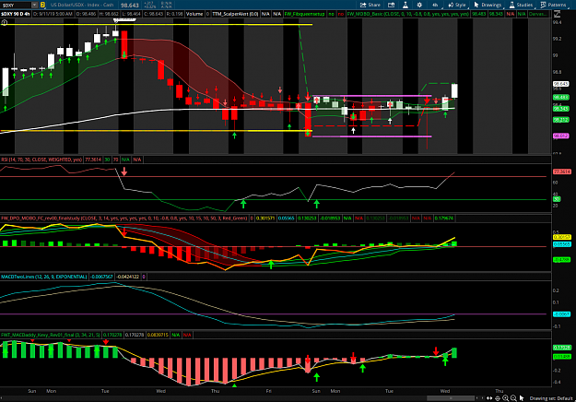Click the H: 98.662 high value label
Screen dimensions: 576x402
click(x=109, y=14)
